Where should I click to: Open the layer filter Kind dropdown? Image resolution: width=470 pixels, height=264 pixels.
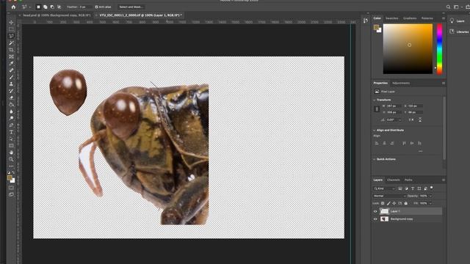click(x=385, y=188)
